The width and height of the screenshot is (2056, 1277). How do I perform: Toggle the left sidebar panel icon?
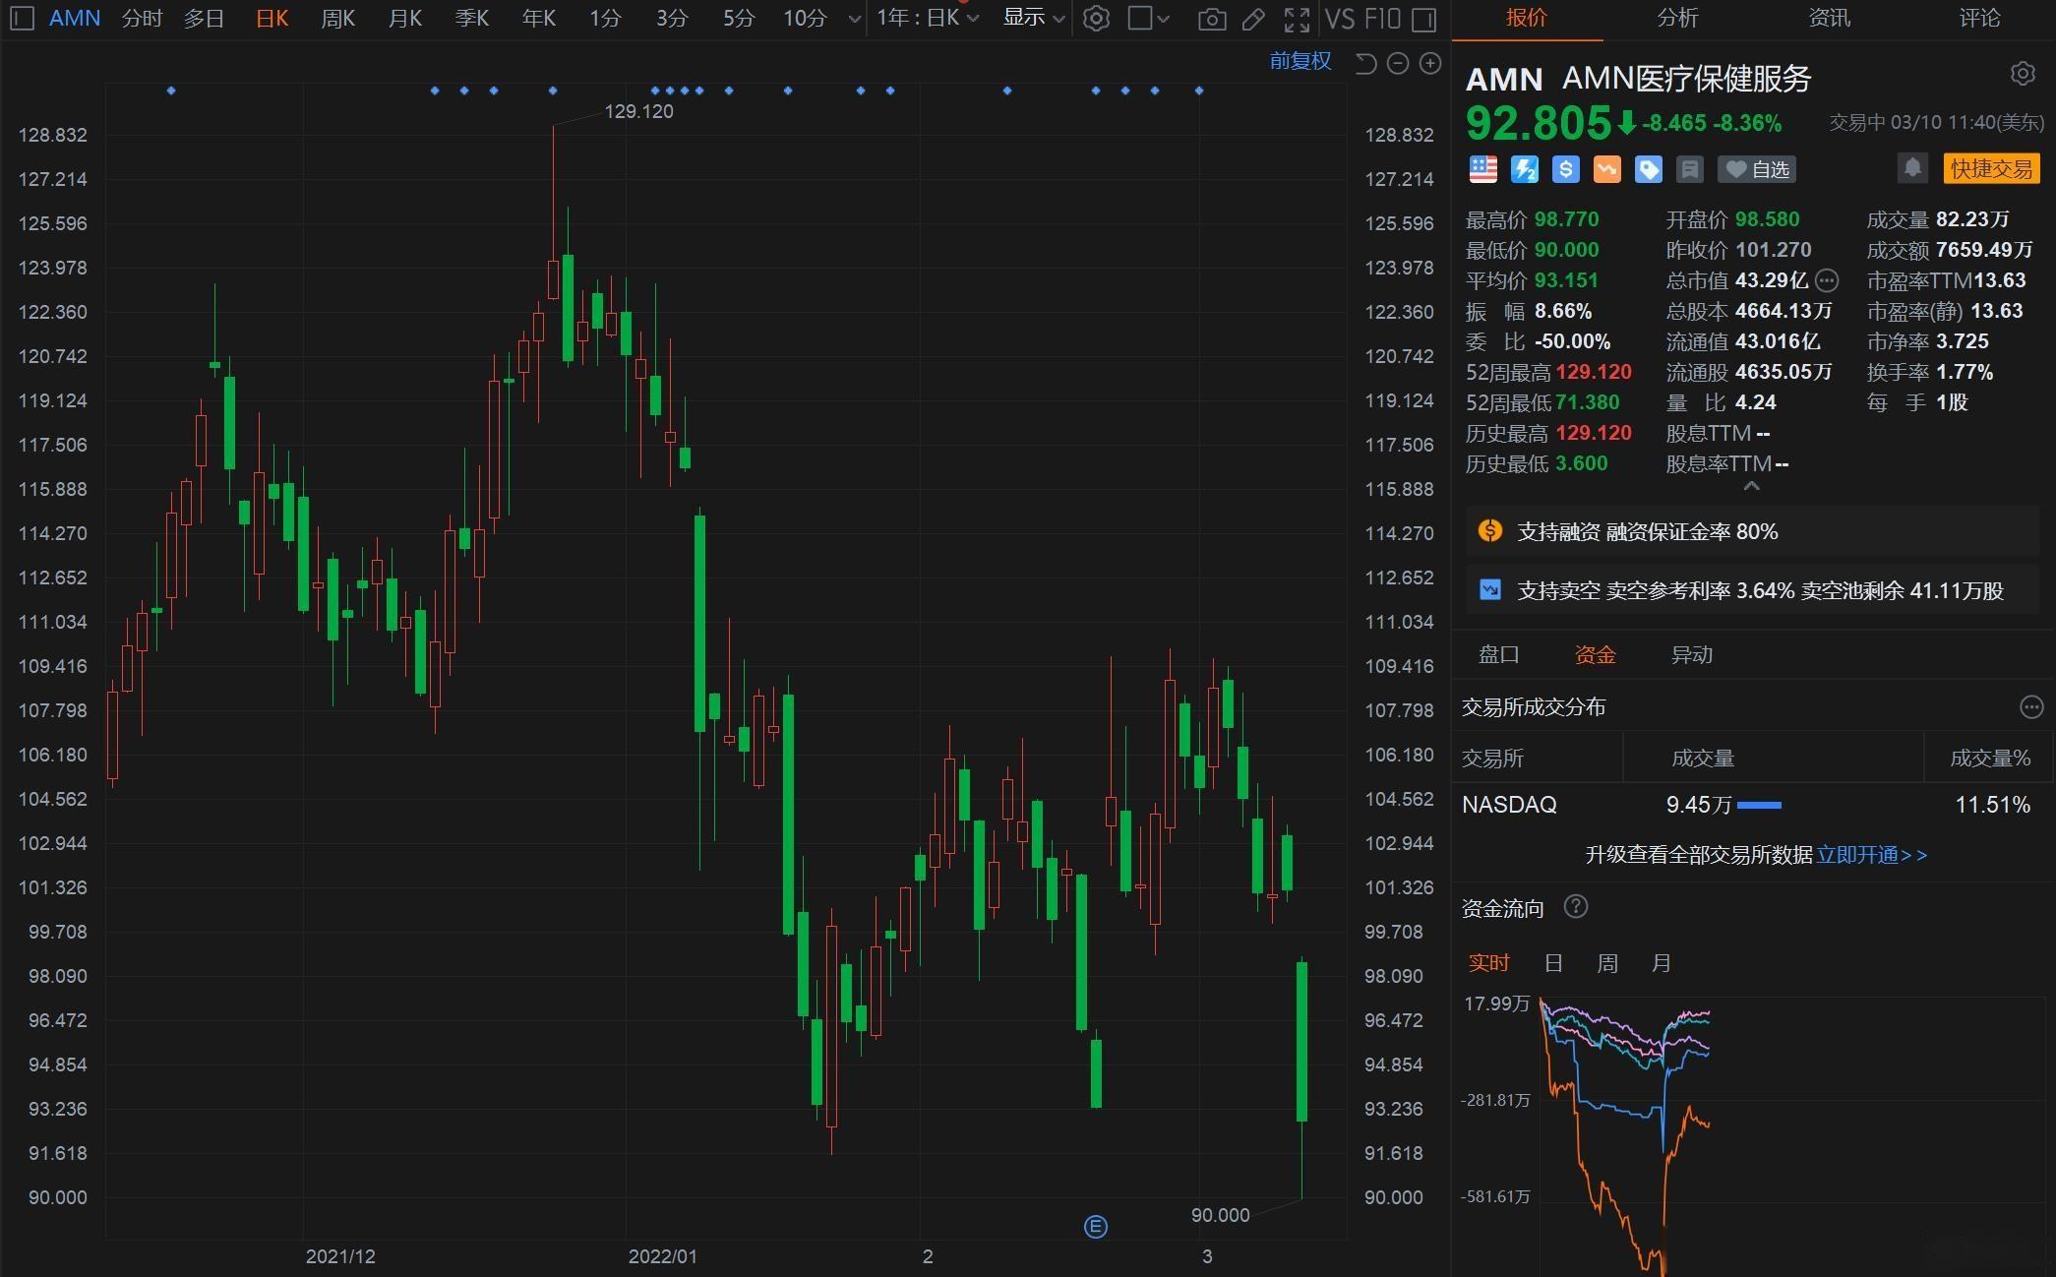[24, 18]
